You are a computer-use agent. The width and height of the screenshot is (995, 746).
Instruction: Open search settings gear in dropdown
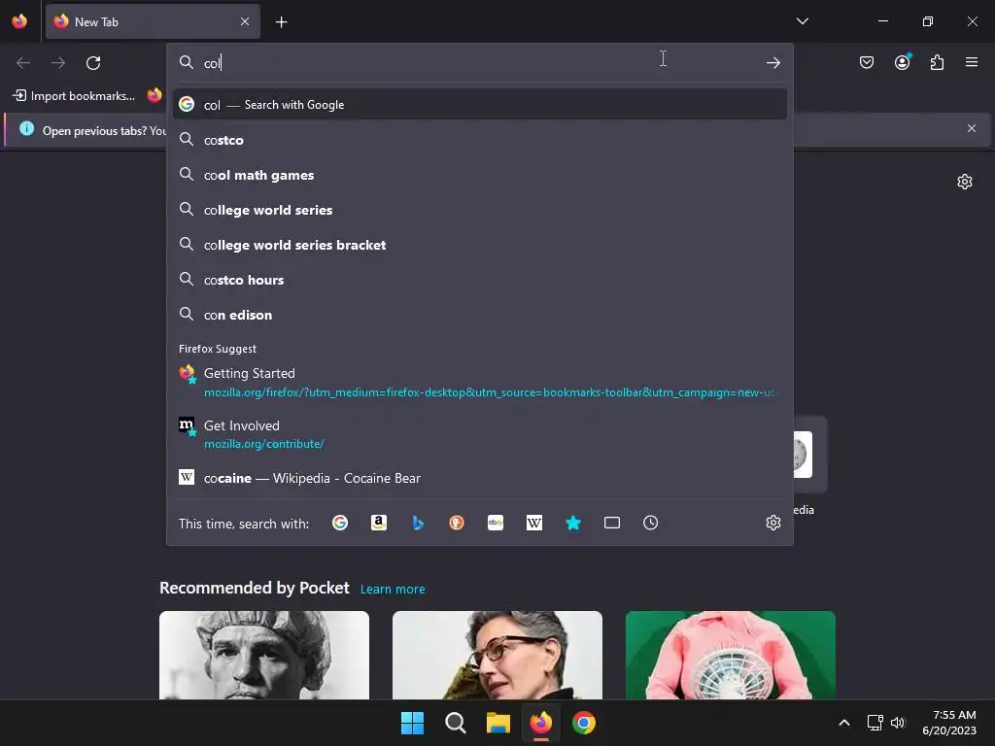(x=772, y=523)
